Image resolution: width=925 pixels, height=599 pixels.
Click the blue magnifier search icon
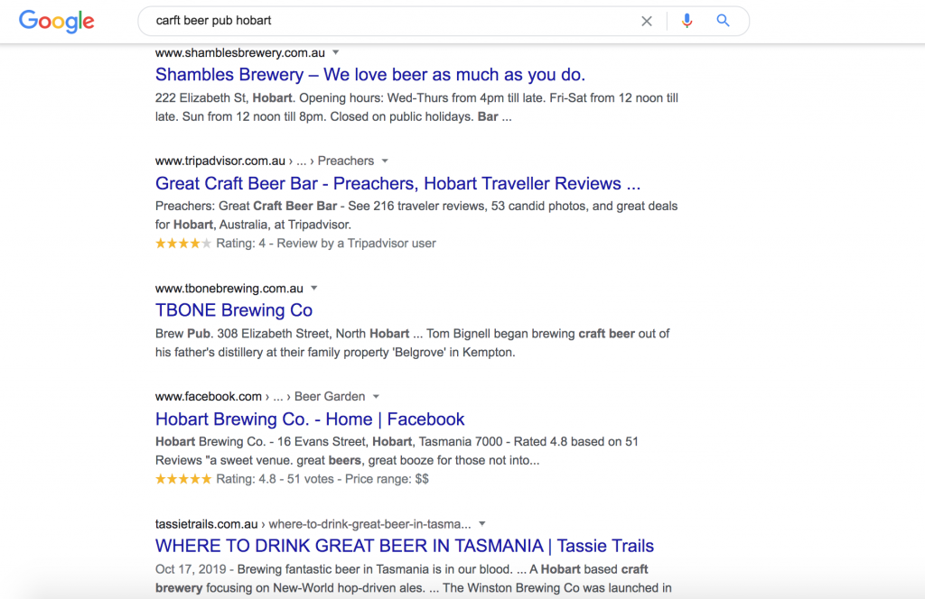tap(723, 21)
